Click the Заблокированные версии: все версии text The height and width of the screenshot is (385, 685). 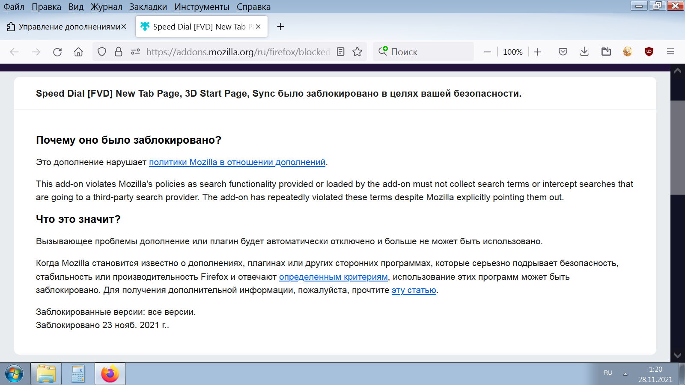pos(116,312)
